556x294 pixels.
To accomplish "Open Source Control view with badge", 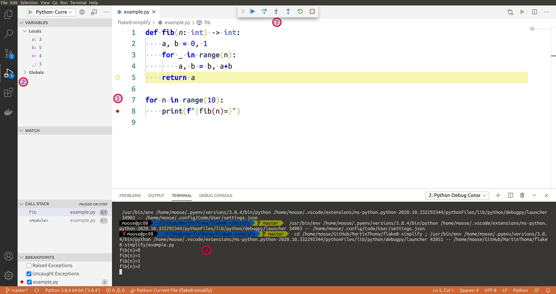I will [9, 54].
